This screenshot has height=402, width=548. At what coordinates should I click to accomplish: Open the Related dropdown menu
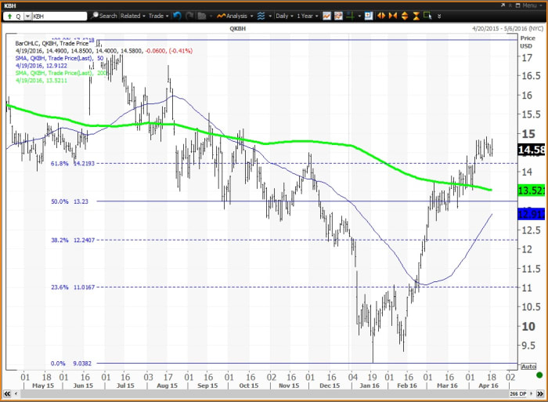(x=132, y=16)
